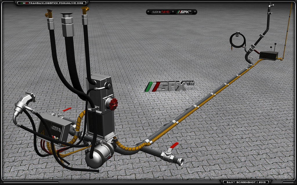Click the wide funnel fitting atop middle hose
The width and height of the screenshot is (297, 185).
click(67, 14)
